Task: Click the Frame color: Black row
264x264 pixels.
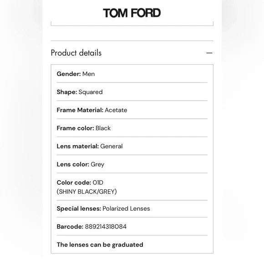Action: (132, 128)
